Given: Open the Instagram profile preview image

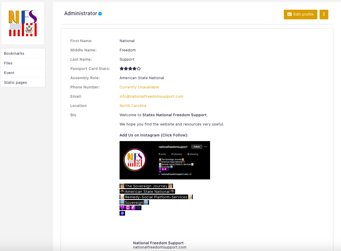Looking at the screenshot, I should (x=165, y=160).
